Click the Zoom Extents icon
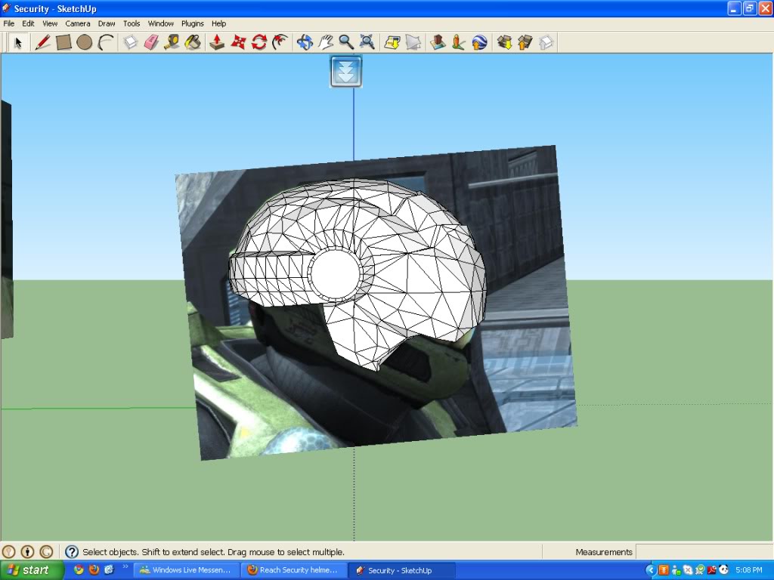The width and height of the screenshot is (774, 580). tap(367, 43)
